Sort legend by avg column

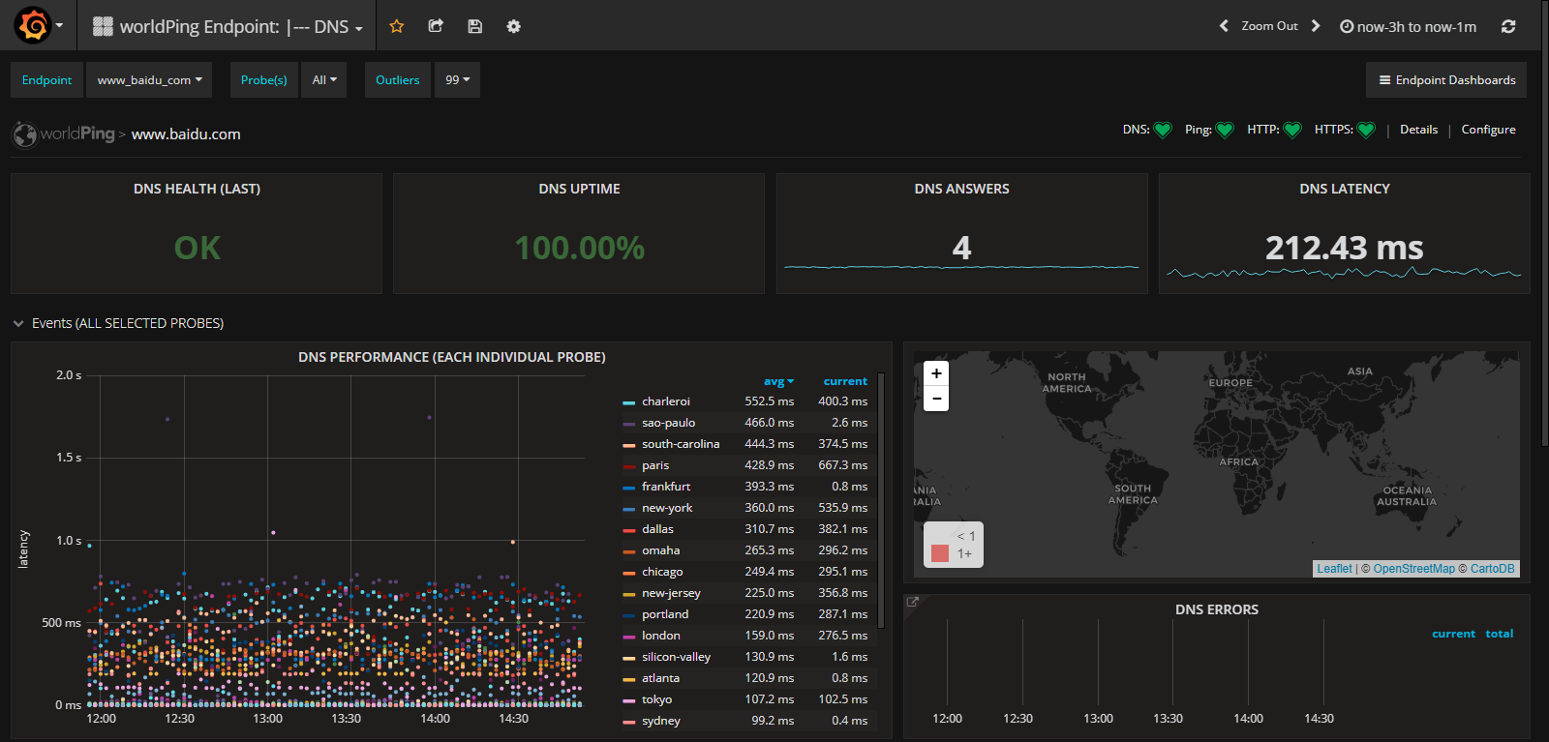point(778,381)
